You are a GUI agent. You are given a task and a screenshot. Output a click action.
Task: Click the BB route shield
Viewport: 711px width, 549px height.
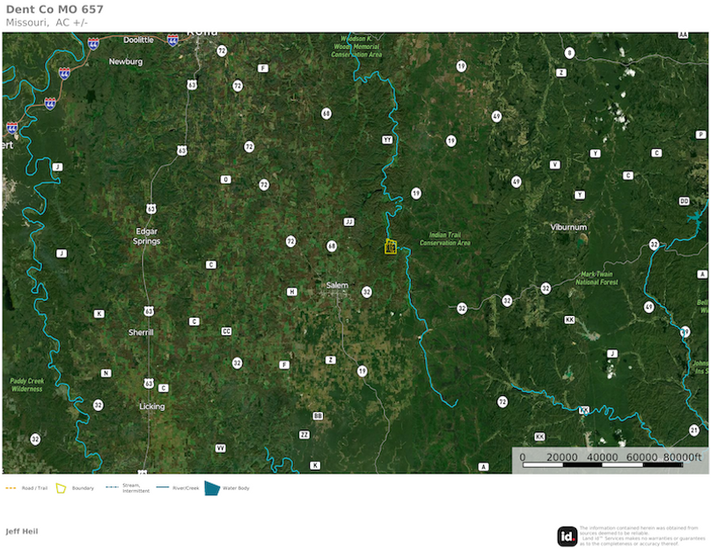pyautogui.click(x=318, y=416)
